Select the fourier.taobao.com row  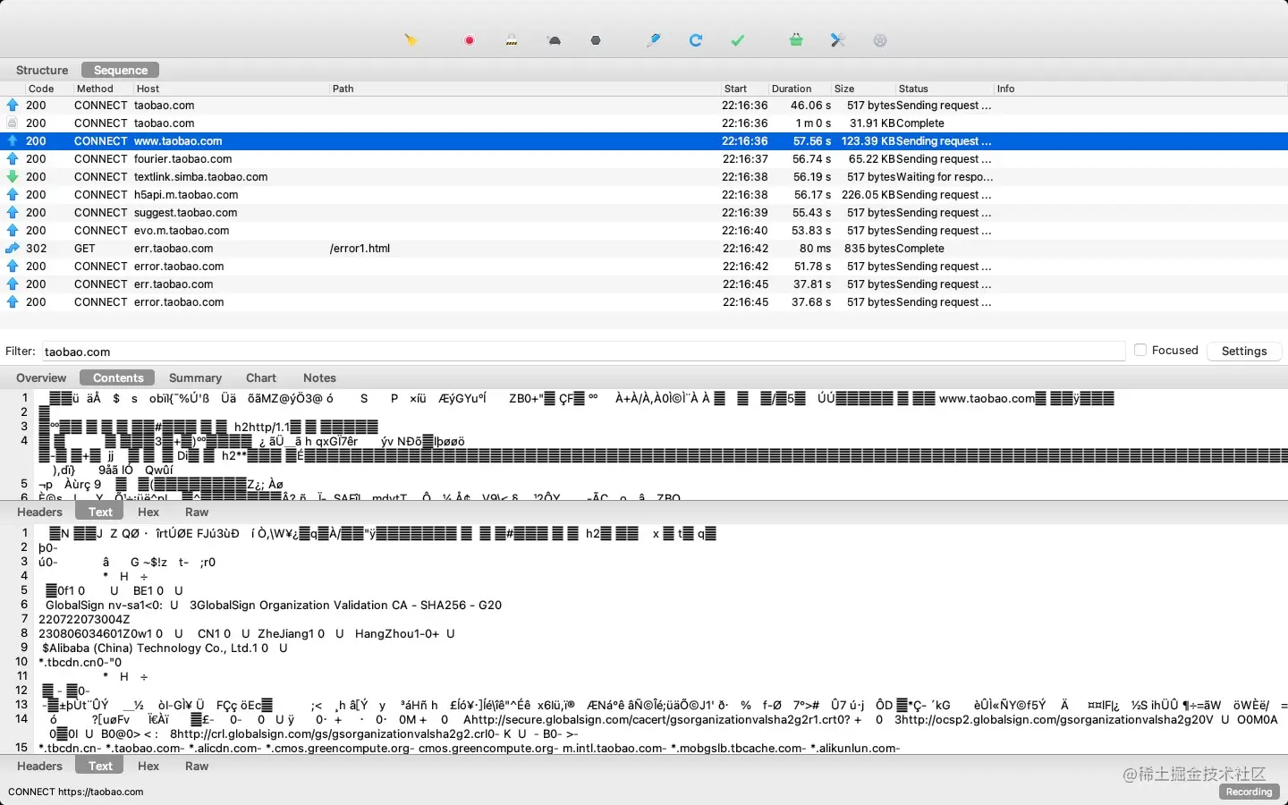click(644, 159)
